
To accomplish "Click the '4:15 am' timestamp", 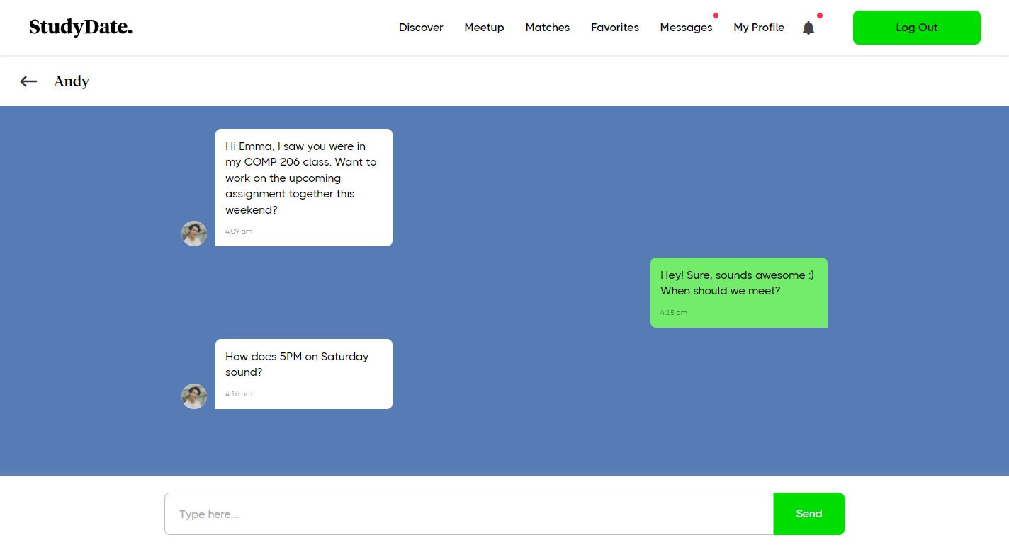I will pyautogui.click(x=674, y=313).
